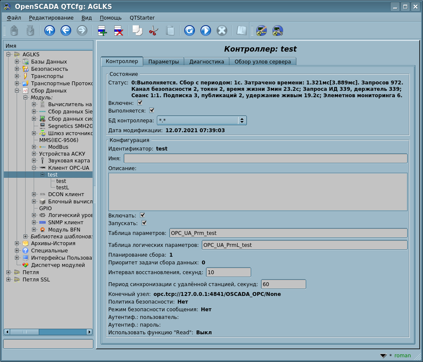Screen dimensions: 423x362
Task: Collapse the AGLKS root node
Action: point(9,55)
